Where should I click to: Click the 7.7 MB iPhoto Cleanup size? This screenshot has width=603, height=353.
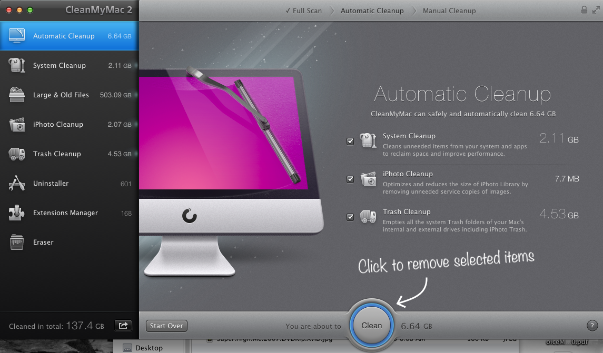point(567,179)
